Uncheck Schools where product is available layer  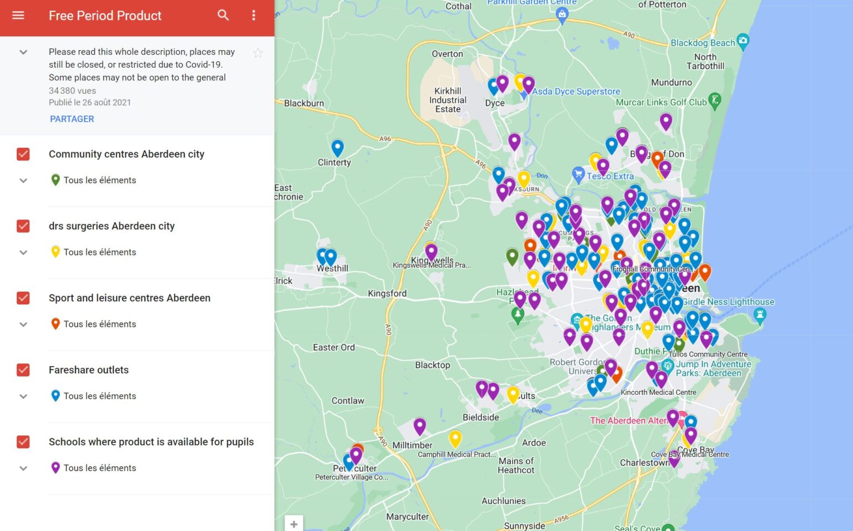pyautogui.click(x=23, y=442)
